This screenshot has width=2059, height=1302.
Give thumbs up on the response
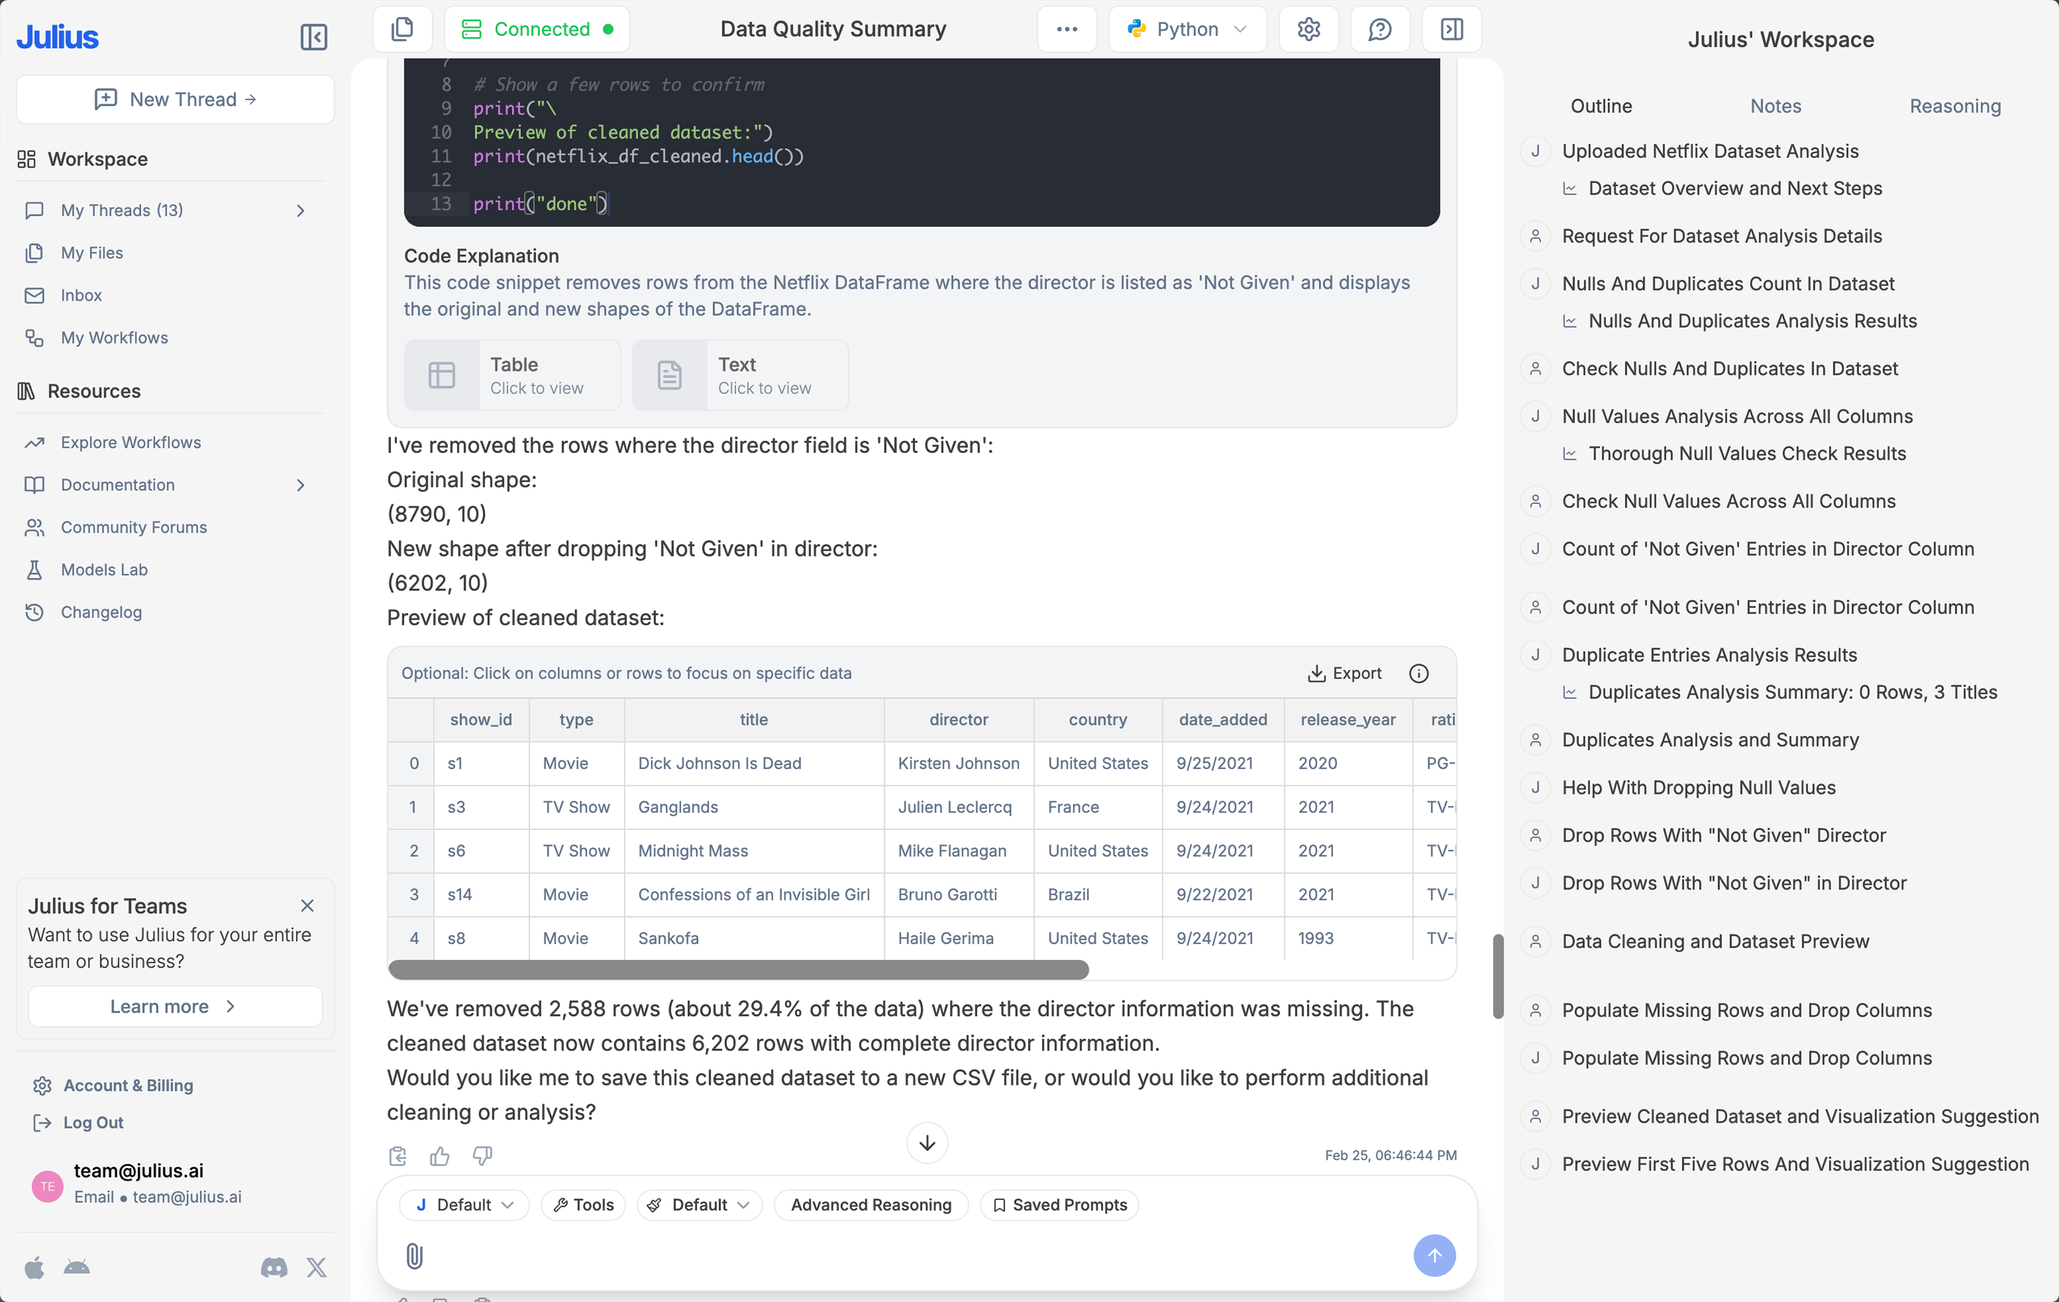(x=439, y=1156)
